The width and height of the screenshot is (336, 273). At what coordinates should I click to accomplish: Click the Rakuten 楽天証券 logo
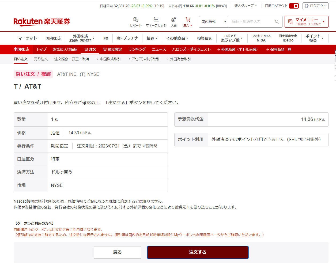(x=41, y=21)
